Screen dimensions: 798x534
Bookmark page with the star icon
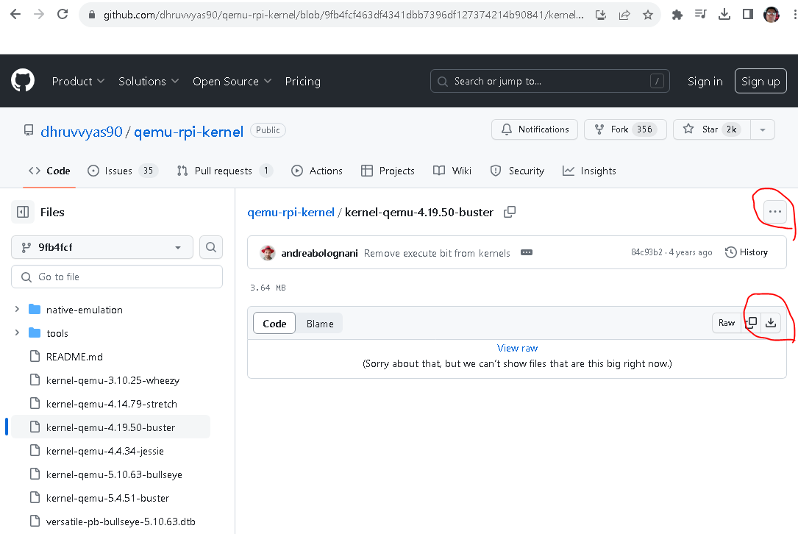pyautogui.click(x=647, y=15)
